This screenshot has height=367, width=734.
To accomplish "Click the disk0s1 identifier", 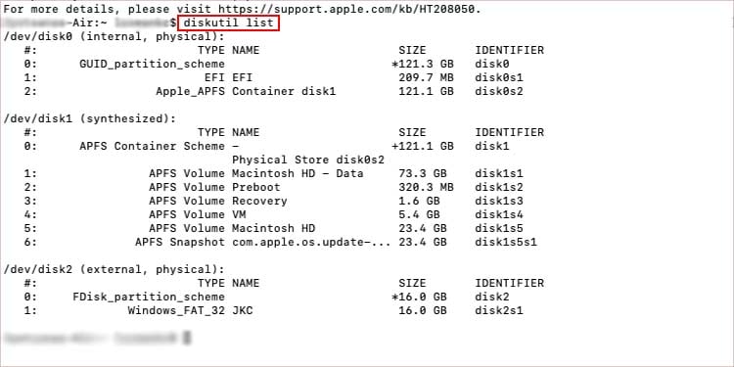I will [499, 77].
